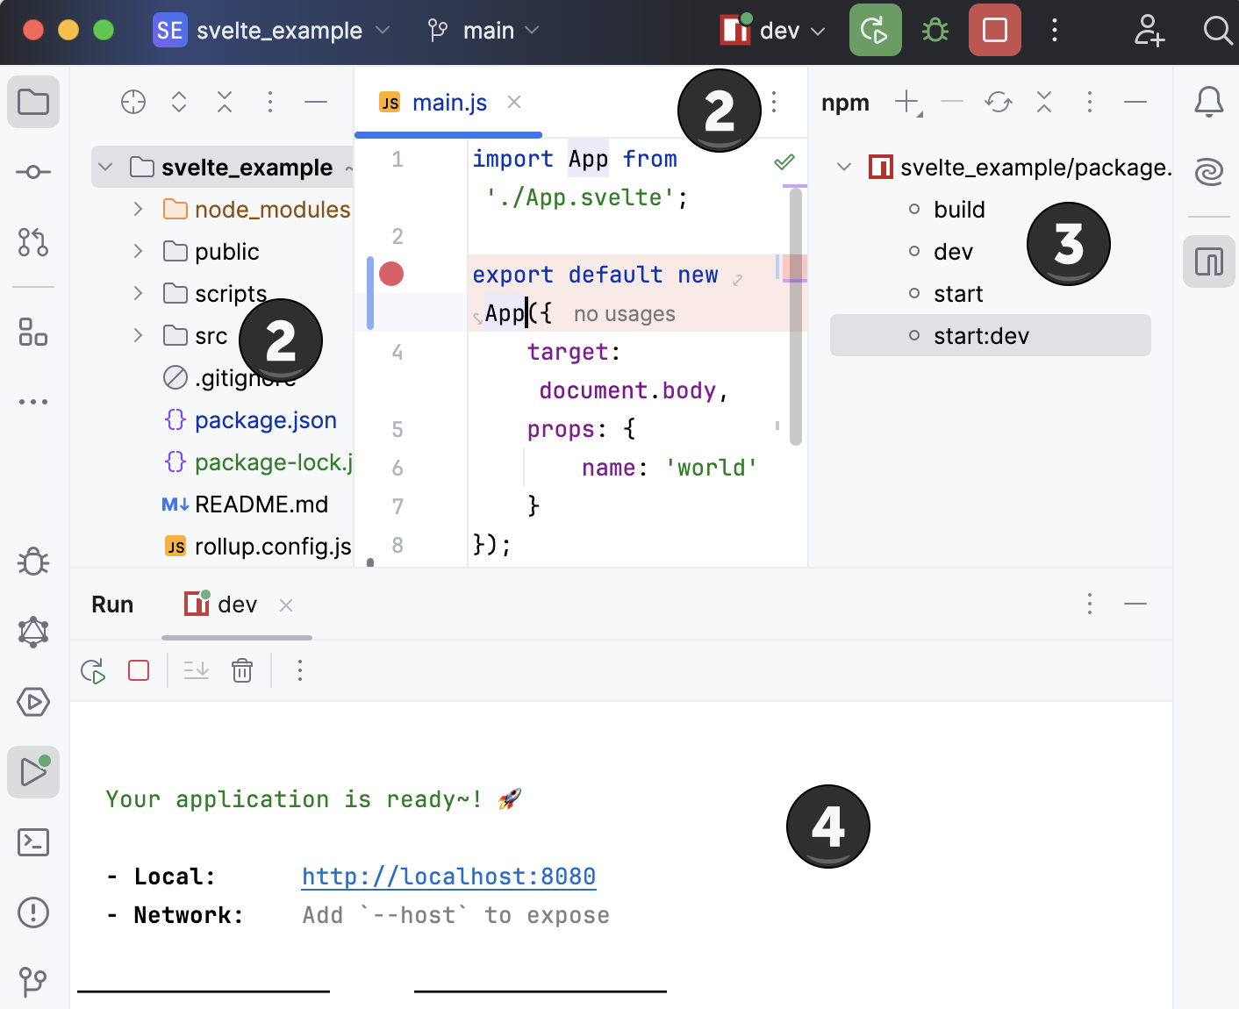Select the start:dev script in the npm panel
The width and height of the screenshot is (1239, 1009).
click(x=982, y=335)
